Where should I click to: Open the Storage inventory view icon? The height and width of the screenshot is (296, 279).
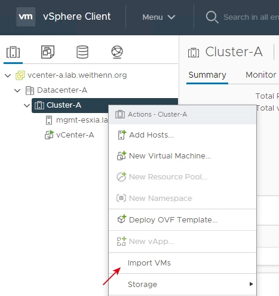(x=82, y=52)
